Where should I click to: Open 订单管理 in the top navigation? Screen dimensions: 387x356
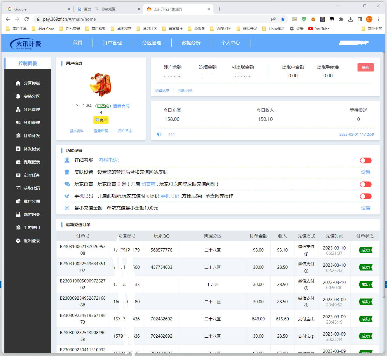coord(112,43)
